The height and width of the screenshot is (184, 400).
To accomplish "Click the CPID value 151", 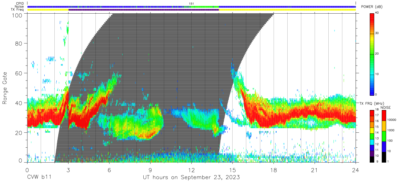I will click(192, 4).
